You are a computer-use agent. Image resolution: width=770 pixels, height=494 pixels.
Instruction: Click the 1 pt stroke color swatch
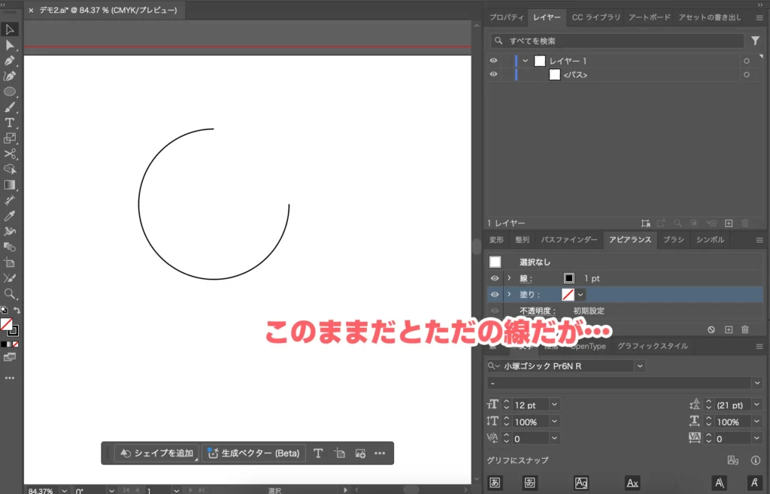[x=568, y=277]
